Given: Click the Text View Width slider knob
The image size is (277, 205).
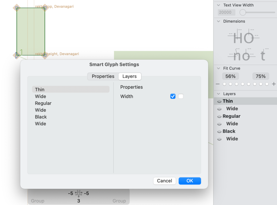Looking at the screenshot, I should (x=243, y=12).
